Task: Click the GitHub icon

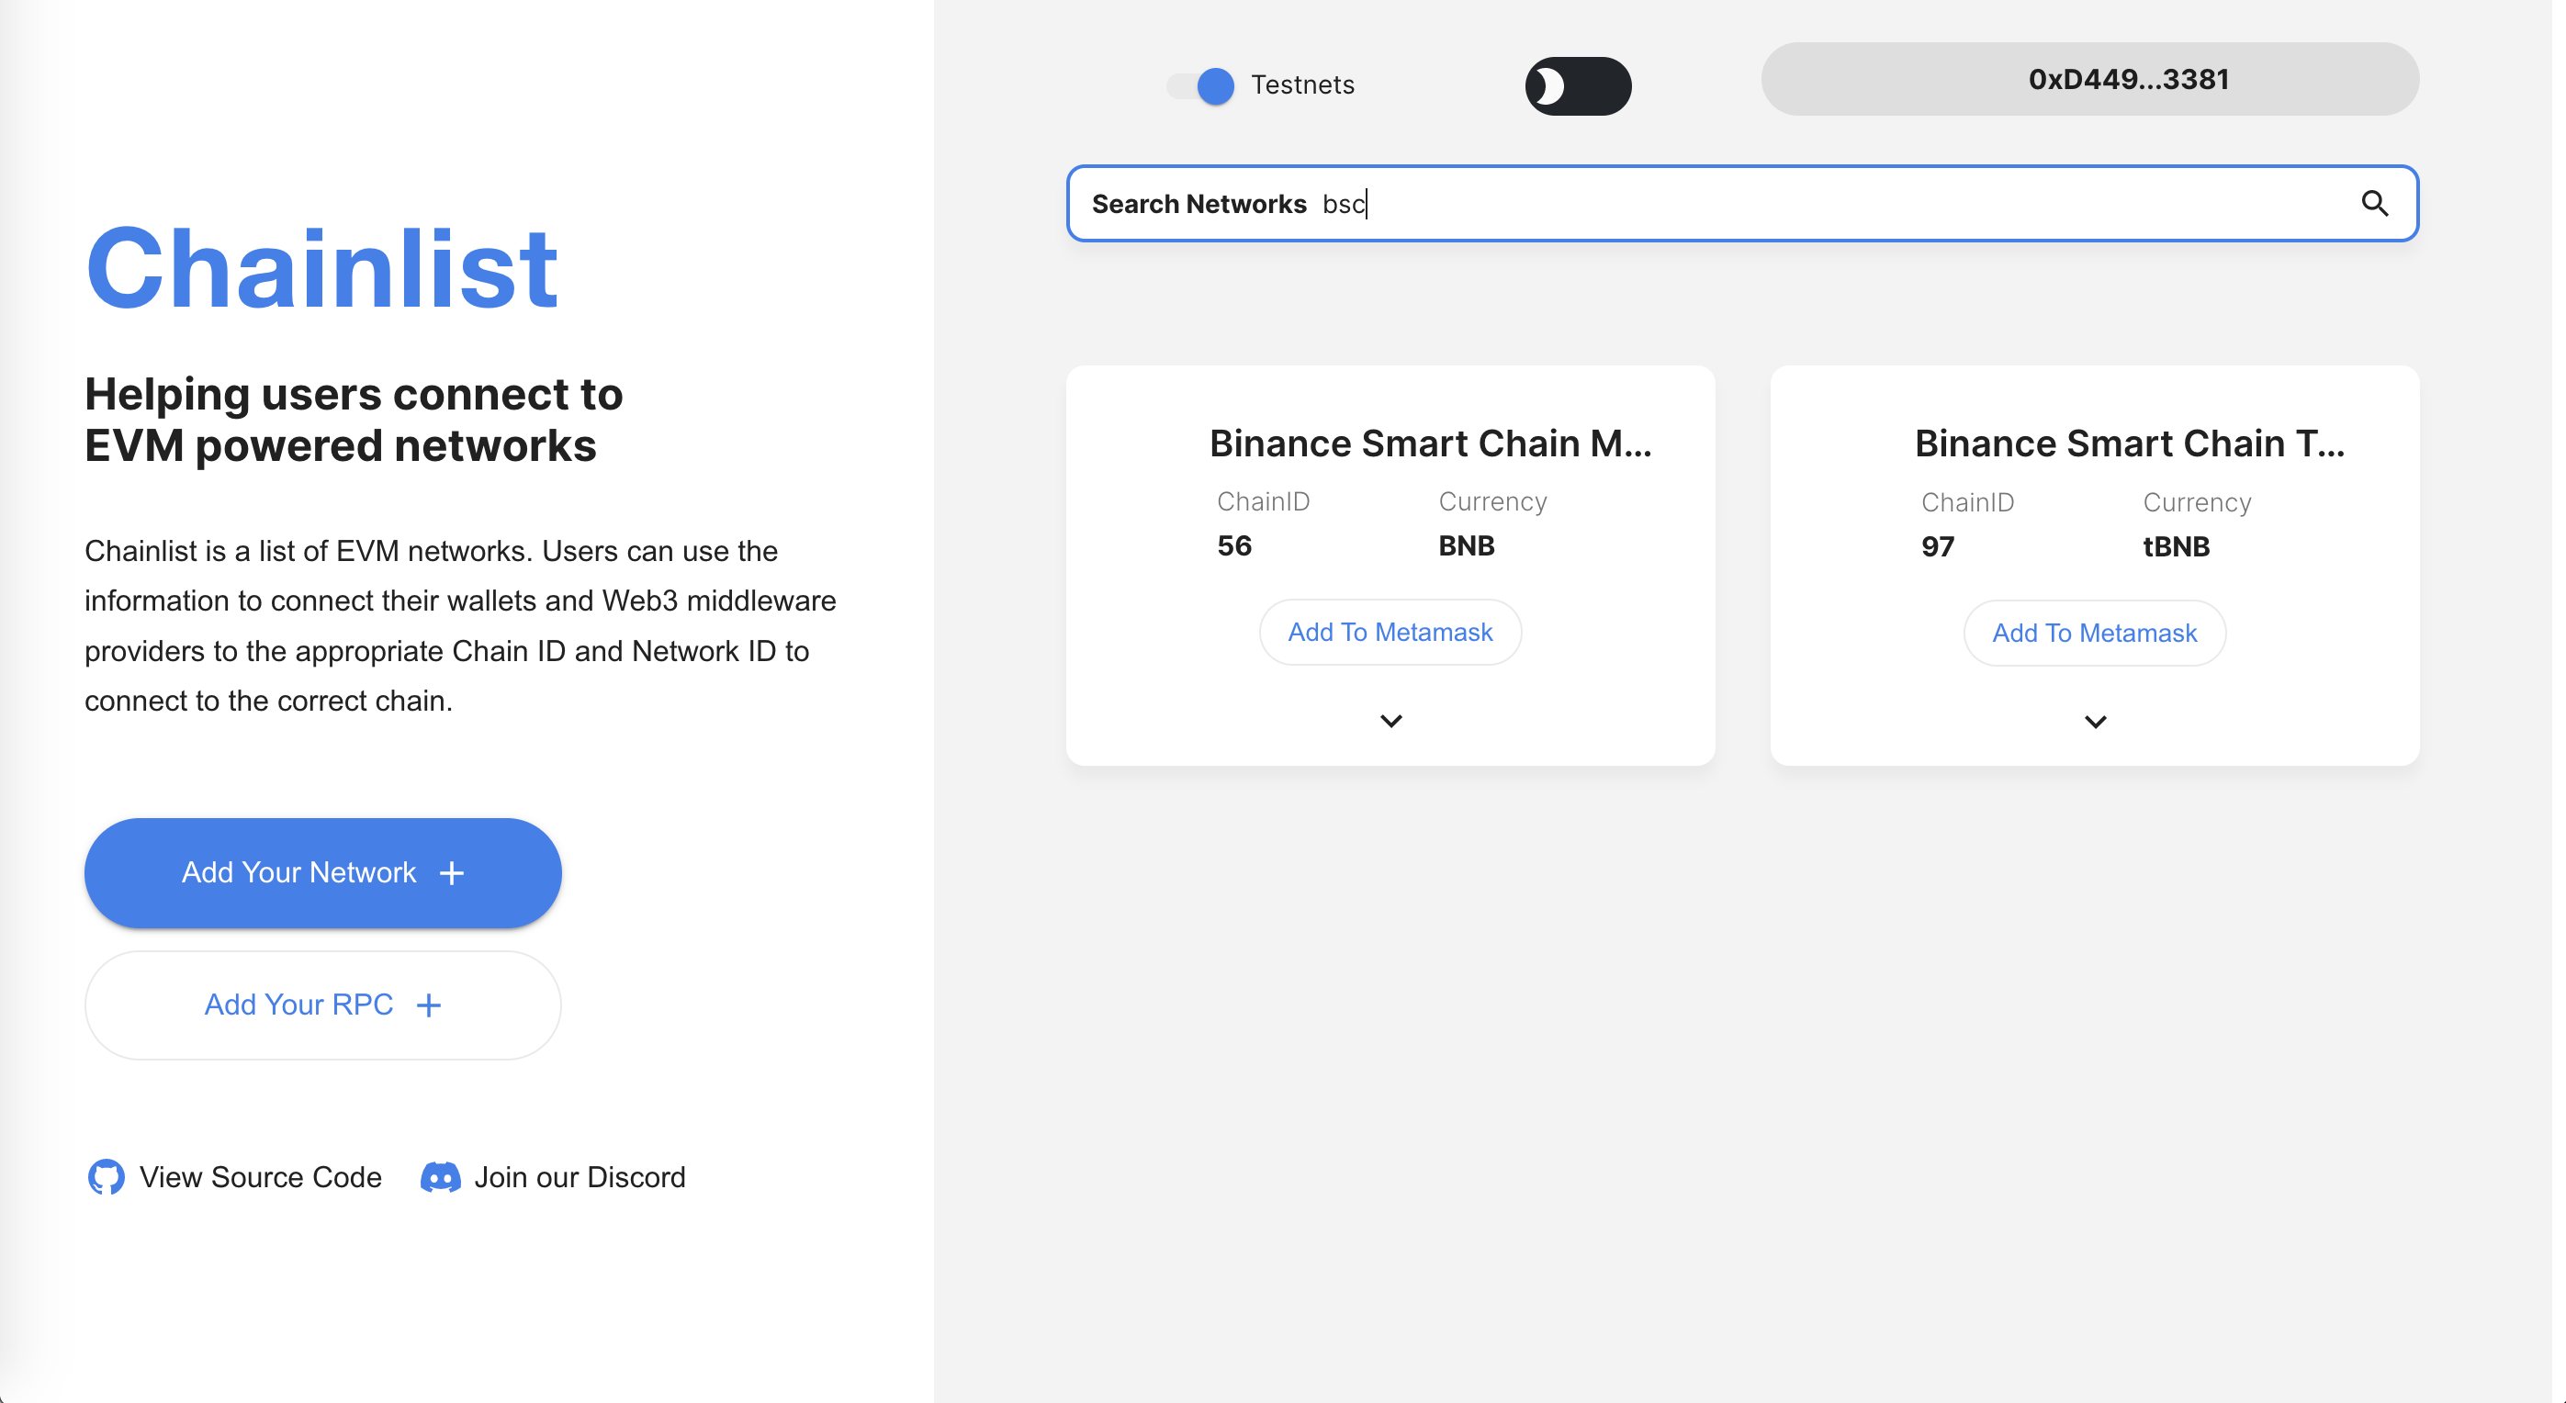Action: pyautogui.click(x=106, y=1177)
